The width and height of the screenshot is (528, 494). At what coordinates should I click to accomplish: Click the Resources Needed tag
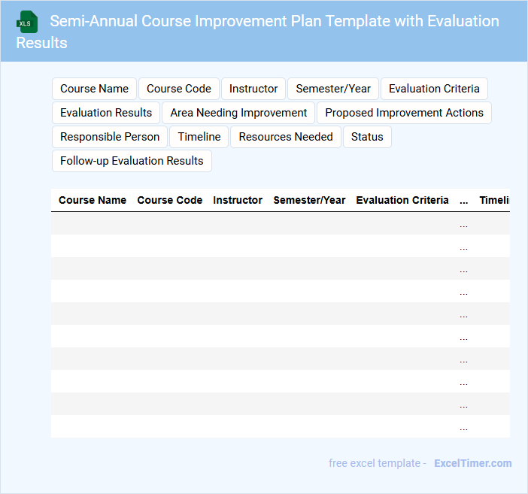pyautogui.click(x=286, y=137)
